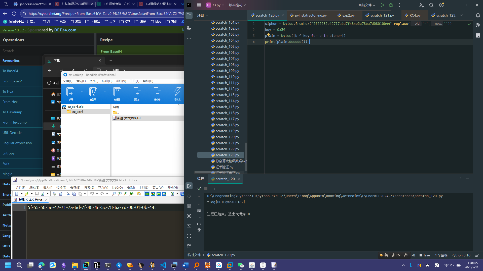Open the Python Packages tool window

189,206
